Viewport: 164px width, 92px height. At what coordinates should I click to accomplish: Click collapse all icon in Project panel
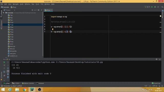[x=35, y=10]
